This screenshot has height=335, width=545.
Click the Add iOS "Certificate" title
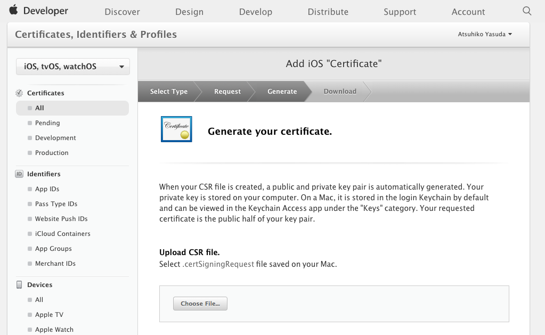tap(333, 64)
